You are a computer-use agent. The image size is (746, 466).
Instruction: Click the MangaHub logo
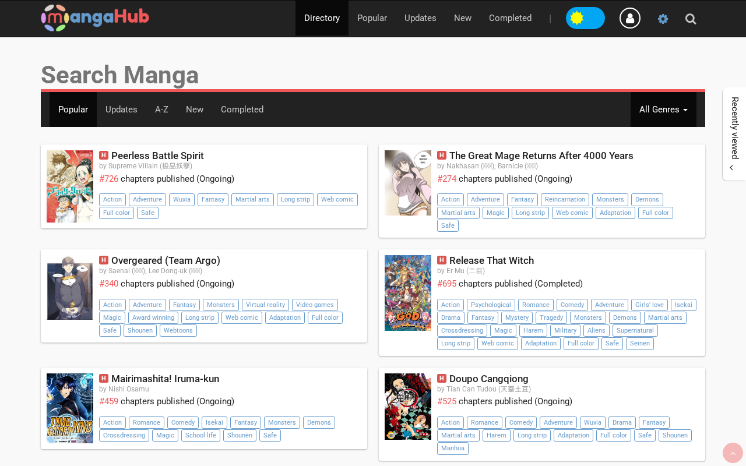[x=95, y=18]
